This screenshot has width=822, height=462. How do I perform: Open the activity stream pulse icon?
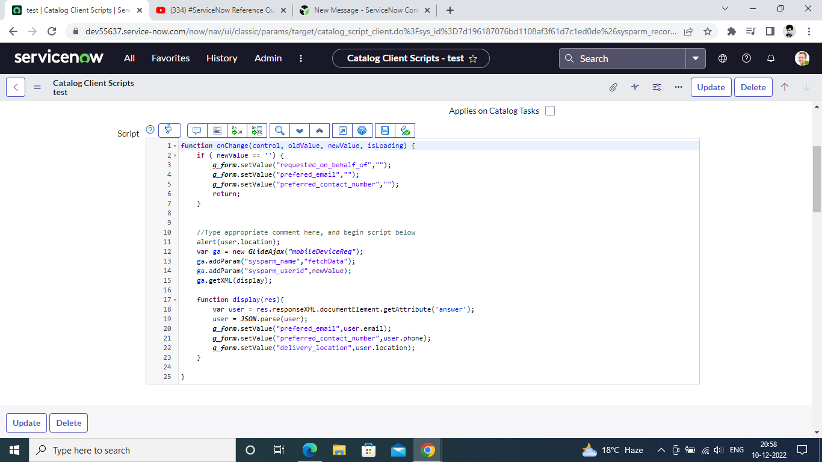[635, 87]
